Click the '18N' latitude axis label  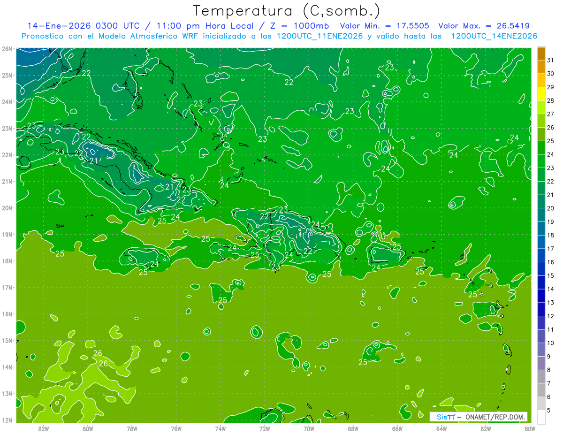point(7,261)
